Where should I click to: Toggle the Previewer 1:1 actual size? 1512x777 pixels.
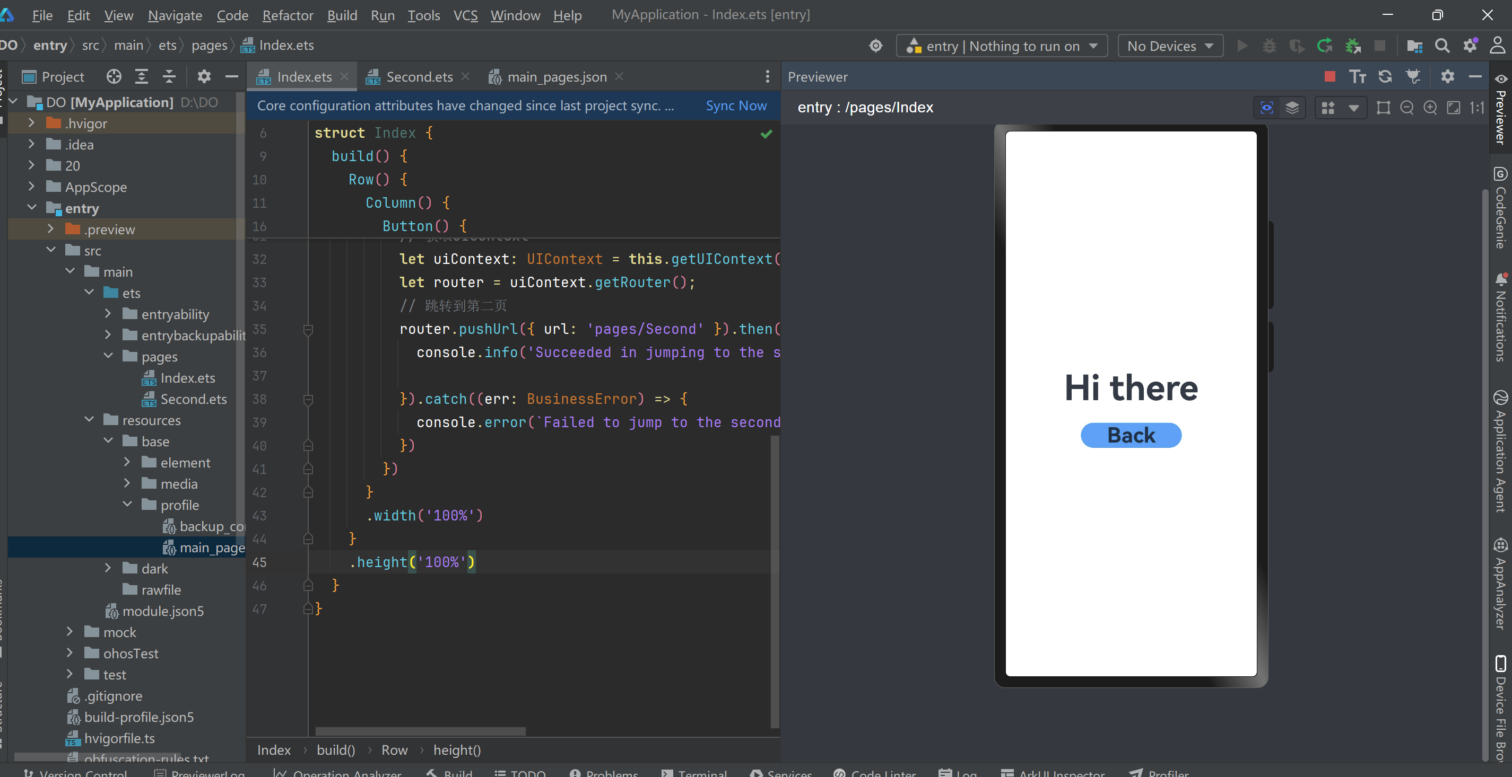tap(1477, 107)
